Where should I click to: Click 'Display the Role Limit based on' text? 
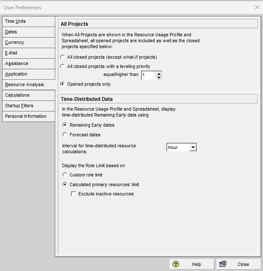click(x=93, y=165)
